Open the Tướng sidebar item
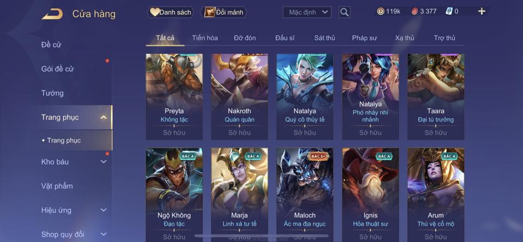This screenshot has width=523, height=242. pos(52,93)
